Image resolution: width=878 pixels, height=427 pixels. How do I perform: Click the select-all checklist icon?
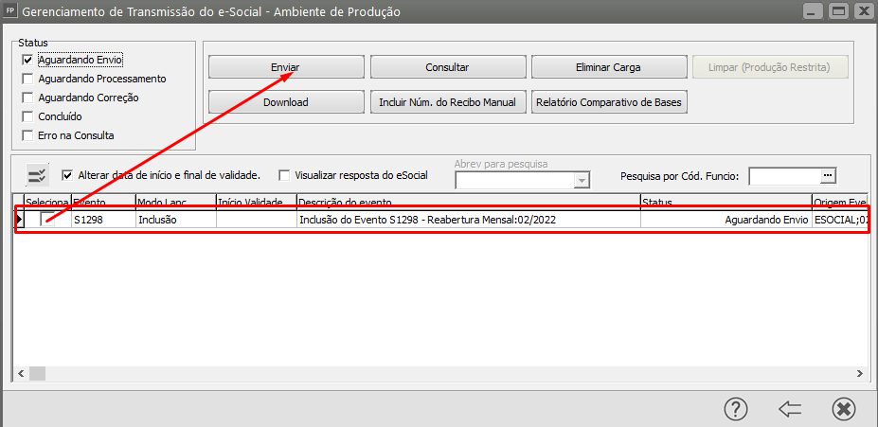[38, 176]
